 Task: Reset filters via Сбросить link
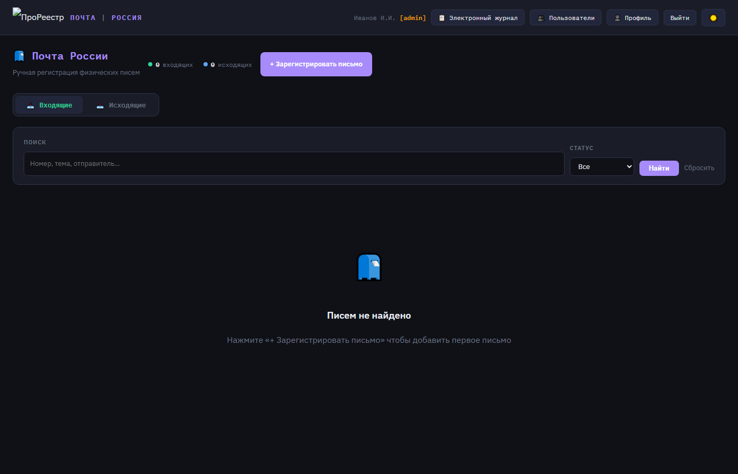(699, 168)
